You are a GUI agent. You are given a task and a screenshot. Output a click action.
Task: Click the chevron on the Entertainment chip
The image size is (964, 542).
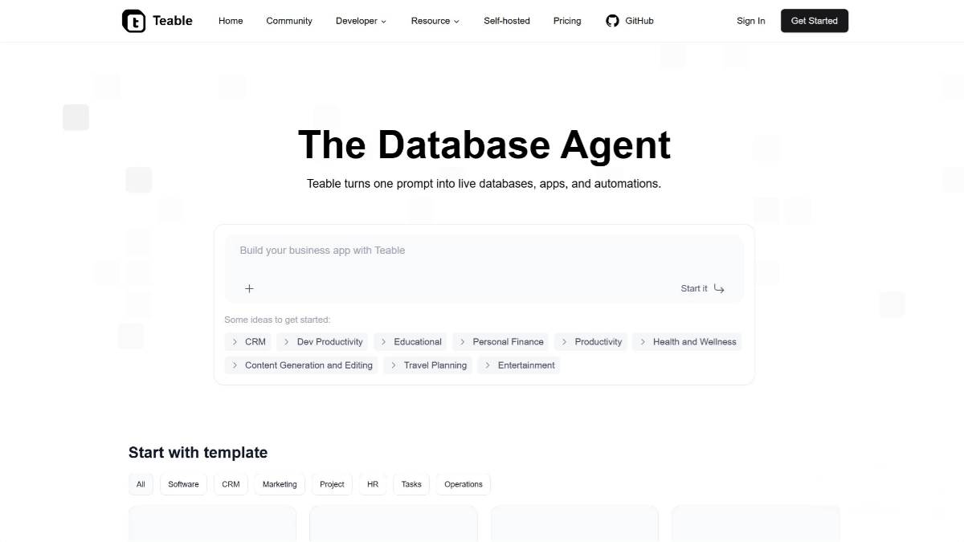click(488, 365)
